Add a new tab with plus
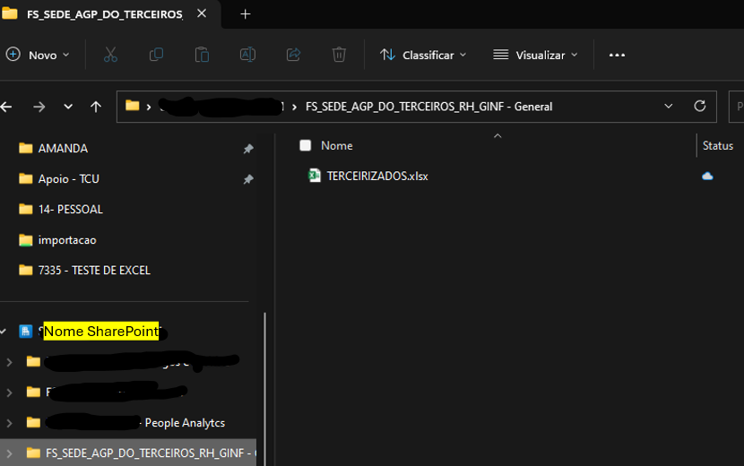 pyautogui.click(x=246, y=14)
